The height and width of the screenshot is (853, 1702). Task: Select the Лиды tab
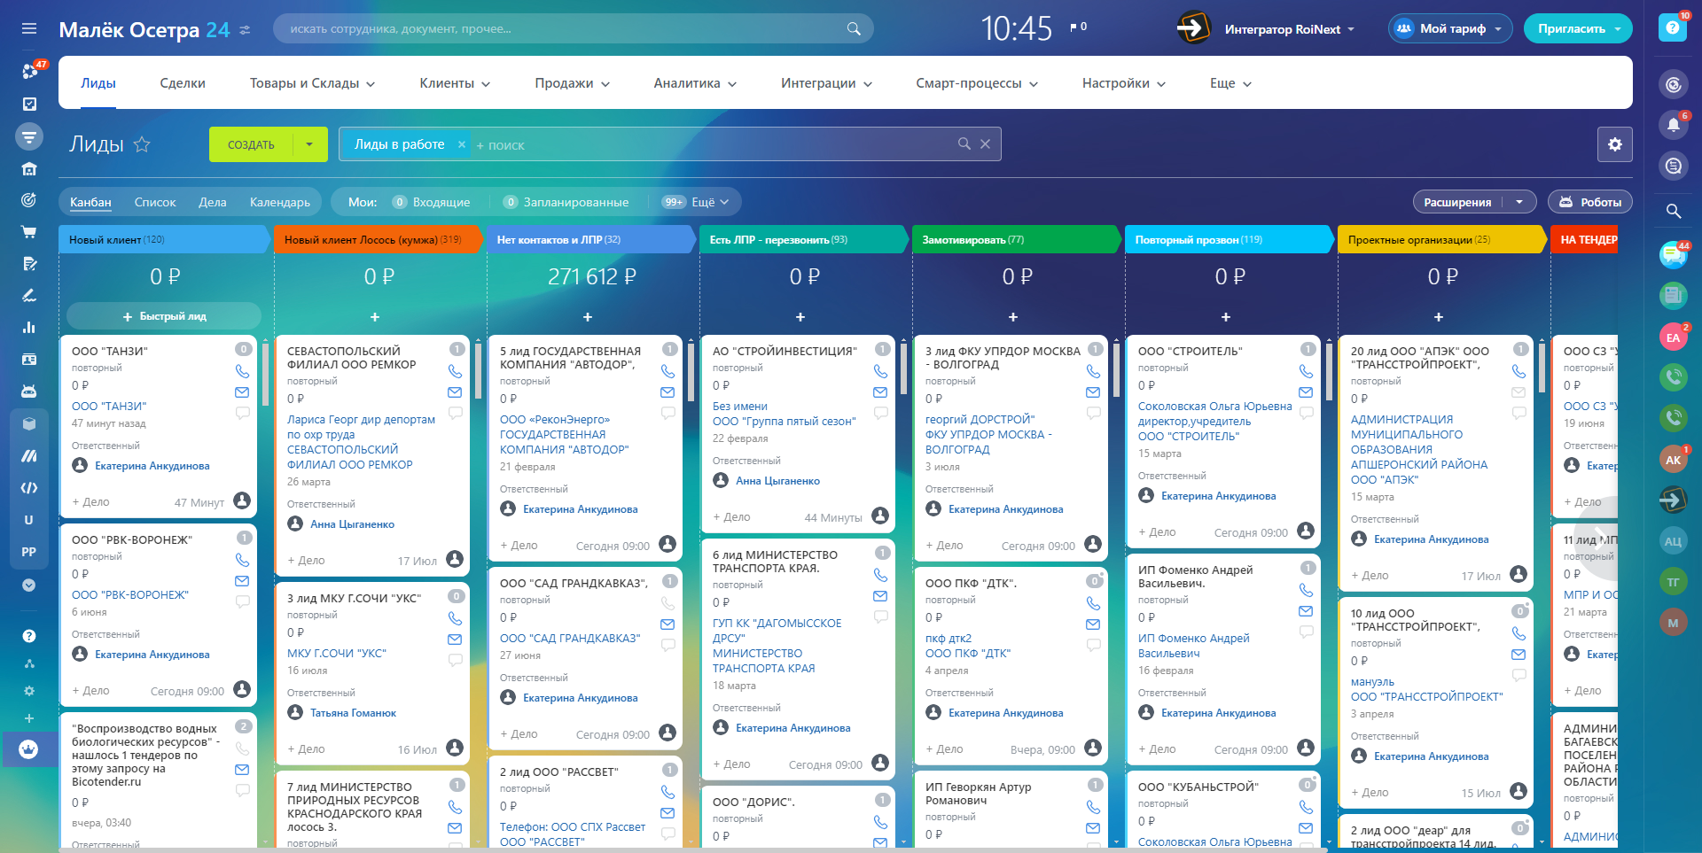pyautogui.click(x=98, y=83)
